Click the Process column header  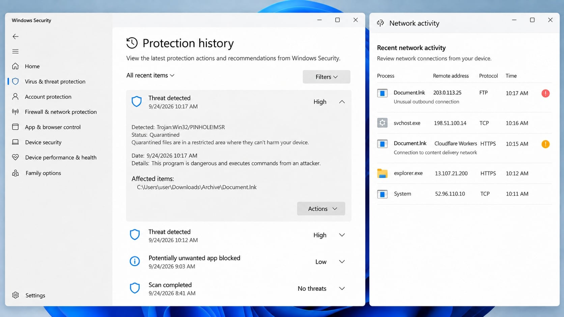pos(386,76)
